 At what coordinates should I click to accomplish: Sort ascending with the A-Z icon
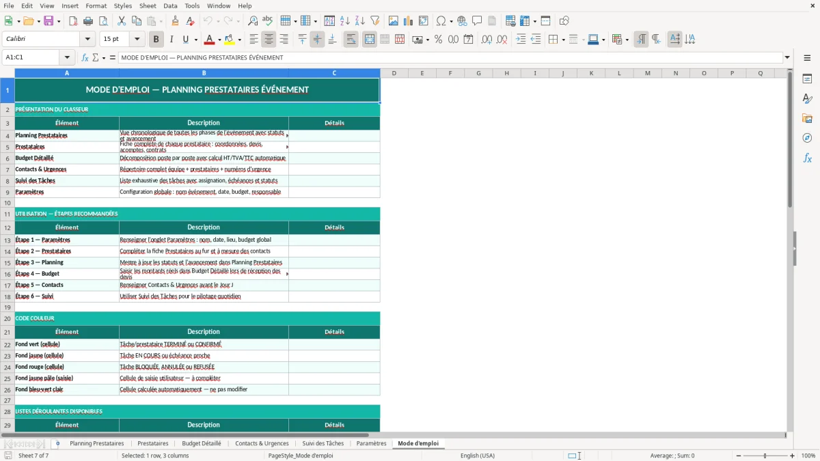pyautogui.click(x=344, y=21)
